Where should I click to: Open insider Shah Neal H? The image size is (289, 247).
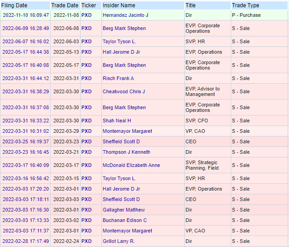(117, 121)
